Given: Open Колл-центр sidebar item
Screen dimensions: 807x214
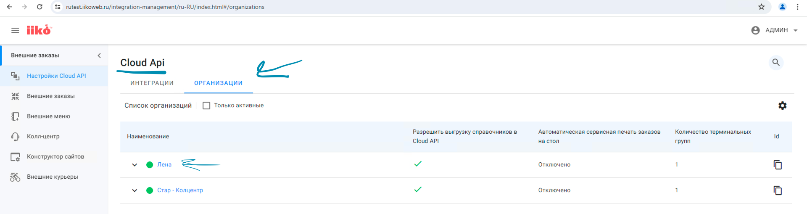Looking at the screenshot, I should [x=43, y=137].
